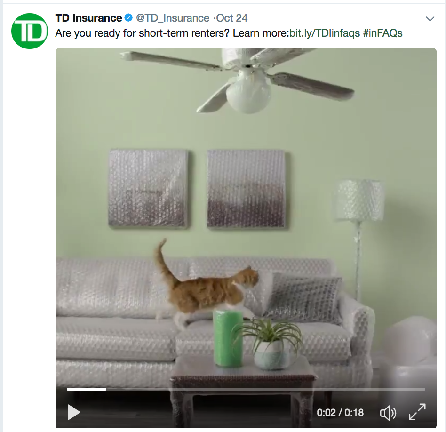Click the white played portion of the progress bar
Viewport: 446px width, 432px height.
pos(87,389)
